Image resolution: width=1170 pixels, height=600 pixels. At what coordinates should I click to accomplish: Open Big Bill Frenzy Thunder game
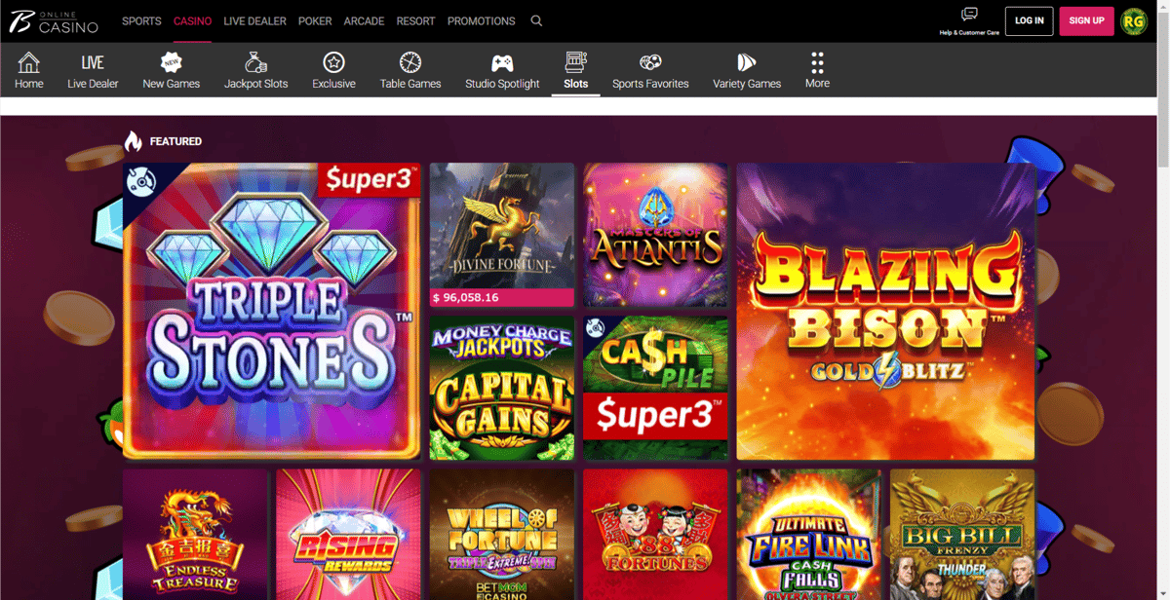[962, 535]
